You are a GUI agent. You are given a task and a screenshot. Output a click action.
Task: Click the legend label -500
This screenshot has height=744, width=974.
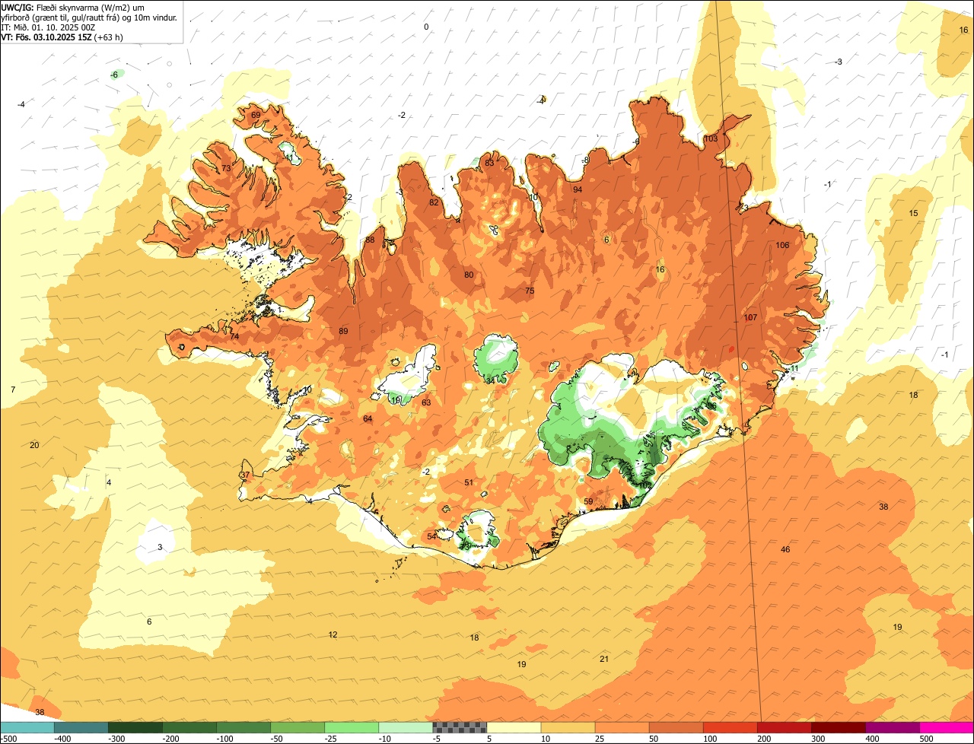tap(8, 739)
